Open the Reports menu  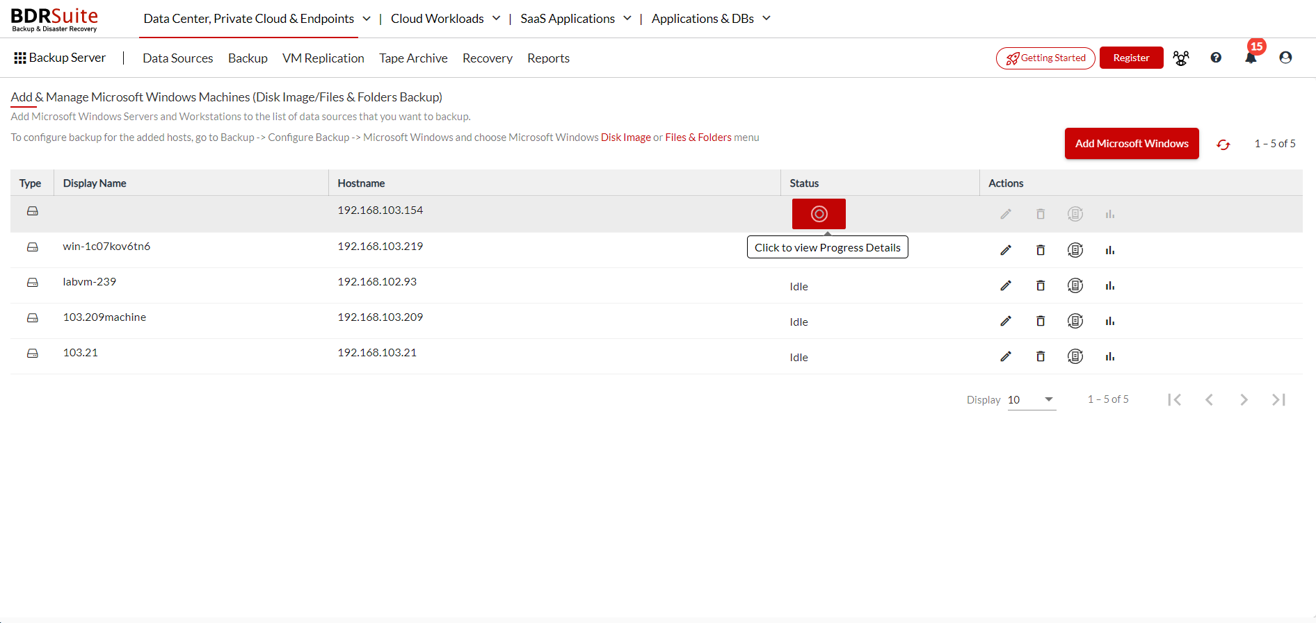[x=548, y=58]
